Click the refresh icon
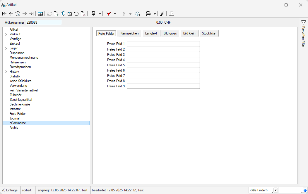 tap(49, 14)
